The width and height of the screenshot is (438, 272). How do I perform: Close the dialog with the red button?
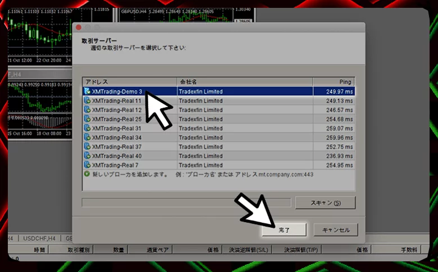[79, 27]
